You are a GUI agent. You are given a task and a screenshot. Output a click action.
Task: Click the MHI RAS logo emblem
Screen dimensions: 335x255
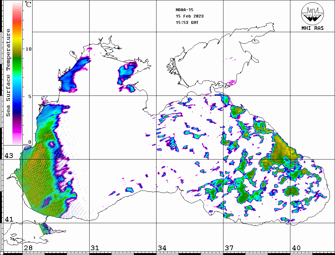(312, 13)
